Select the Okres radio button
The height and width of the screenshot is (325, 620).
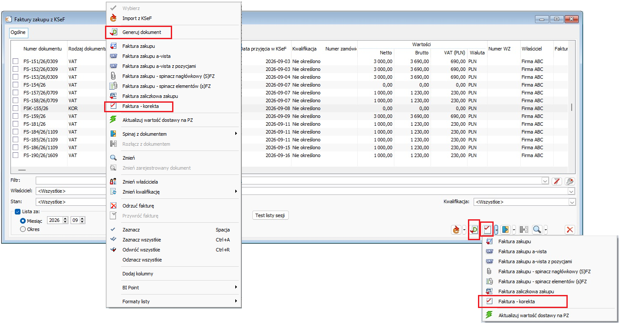pyautogui.click(x=23, y=229)
